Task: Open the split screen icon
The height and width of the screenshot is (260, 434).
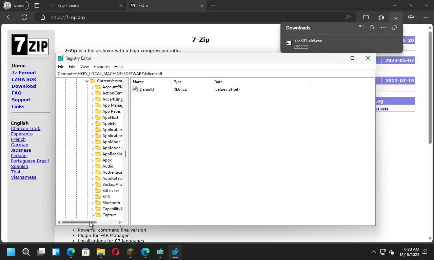Action: pos(366,17)
